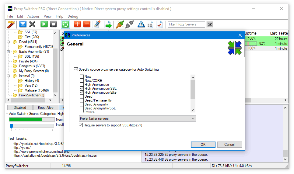Screen dimensions: 294x174
Task: Click the Filter Proxy Servers input field
Action: tap(186, 25)
